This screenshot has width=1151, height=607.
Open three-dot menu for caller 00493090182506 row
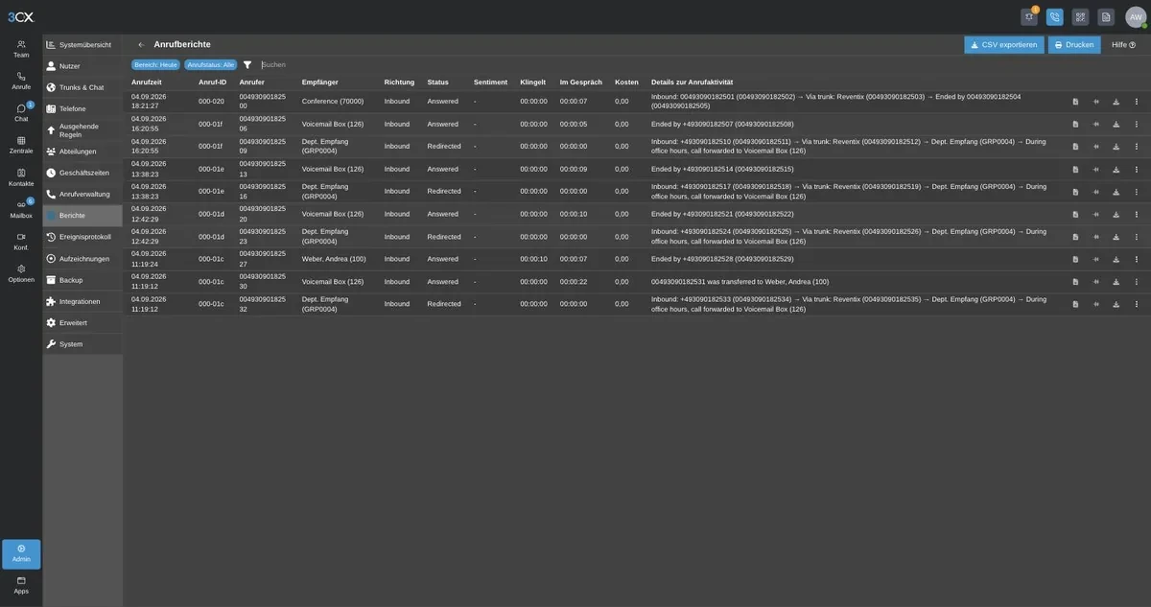point(1137,124)
